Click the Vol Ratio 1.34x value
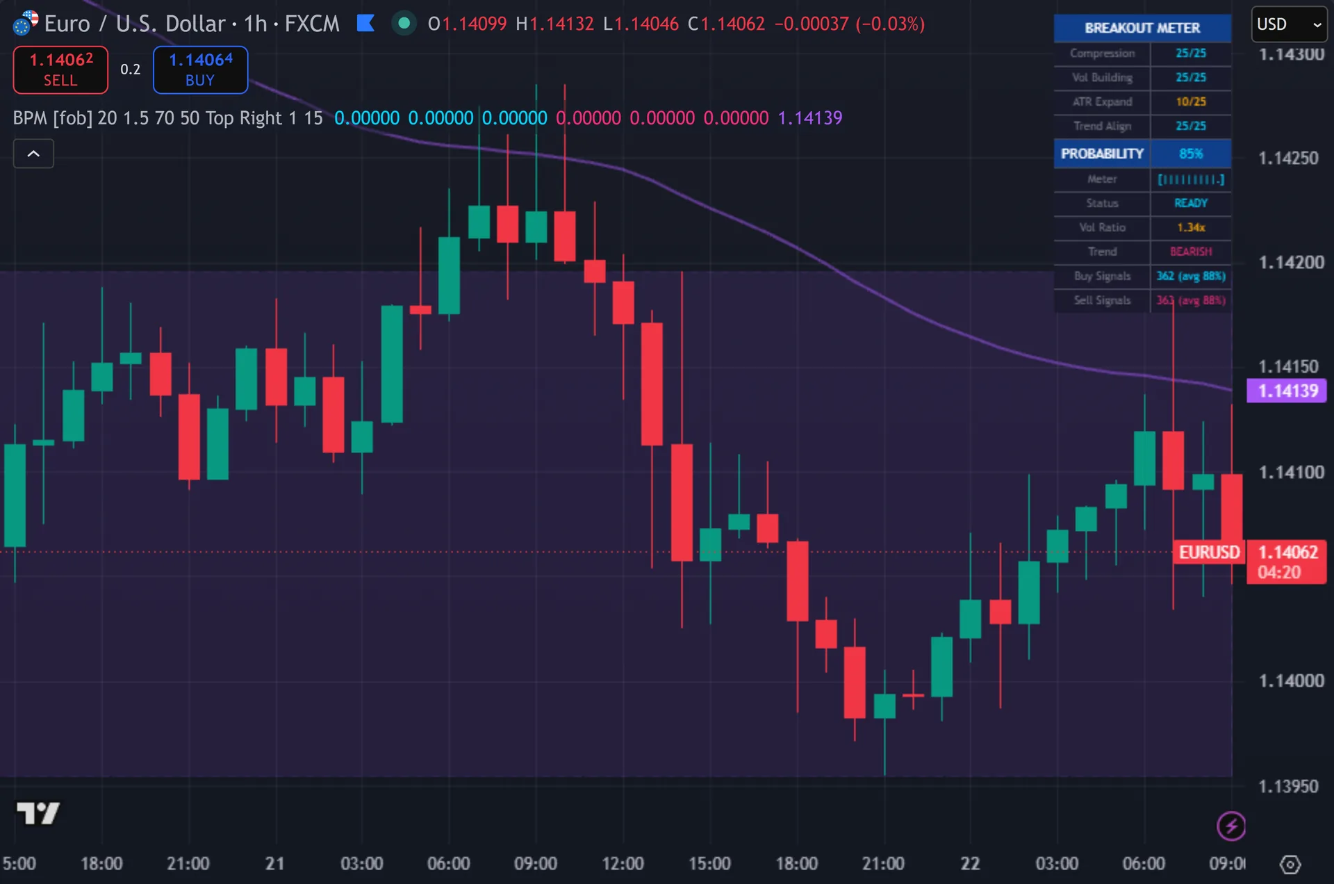The image size is (1334, 884). tap(1191, 228)
